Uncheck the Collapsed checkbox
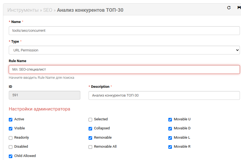Viewport: 241px width, 160px height. (90, 129)
